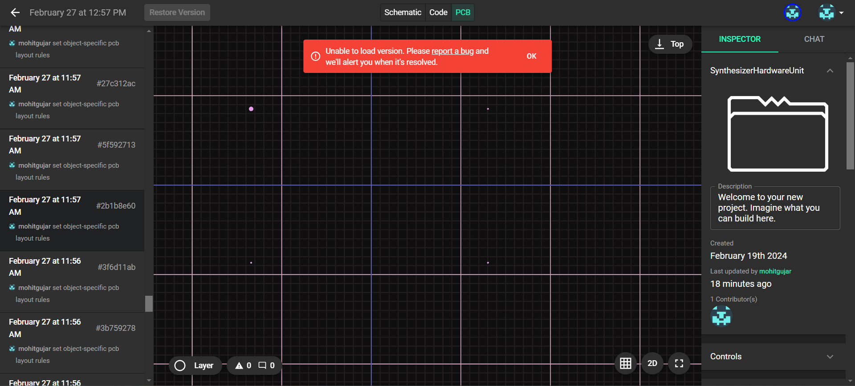Open the mohitgujar profile link
This screenshot has width=855, height=386.
click(x=775, y=271)
